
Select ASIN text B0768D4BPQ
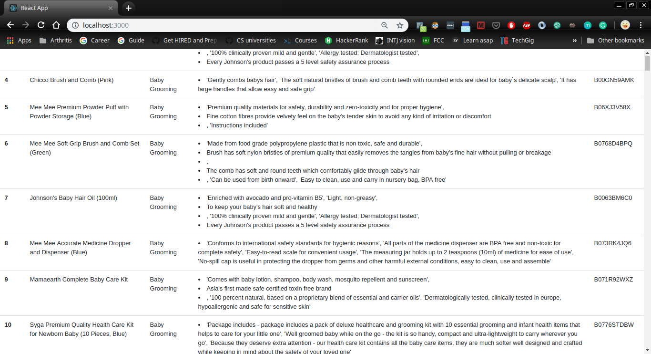[x=613, y=144]
